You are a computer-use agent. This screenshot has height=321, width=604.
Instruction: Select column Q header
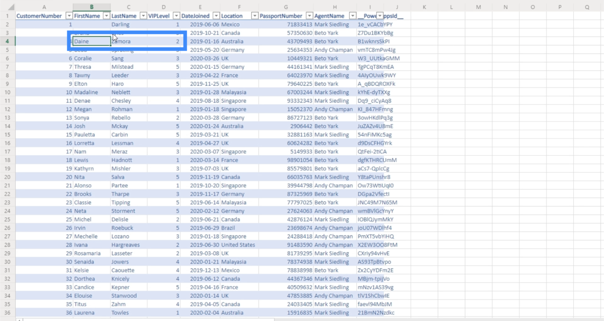point(587,7)
